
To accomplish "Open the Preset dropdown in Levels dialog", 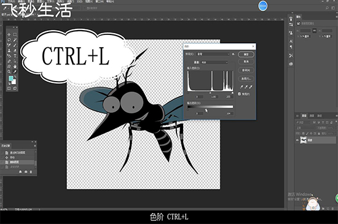I will click(213, 54).
